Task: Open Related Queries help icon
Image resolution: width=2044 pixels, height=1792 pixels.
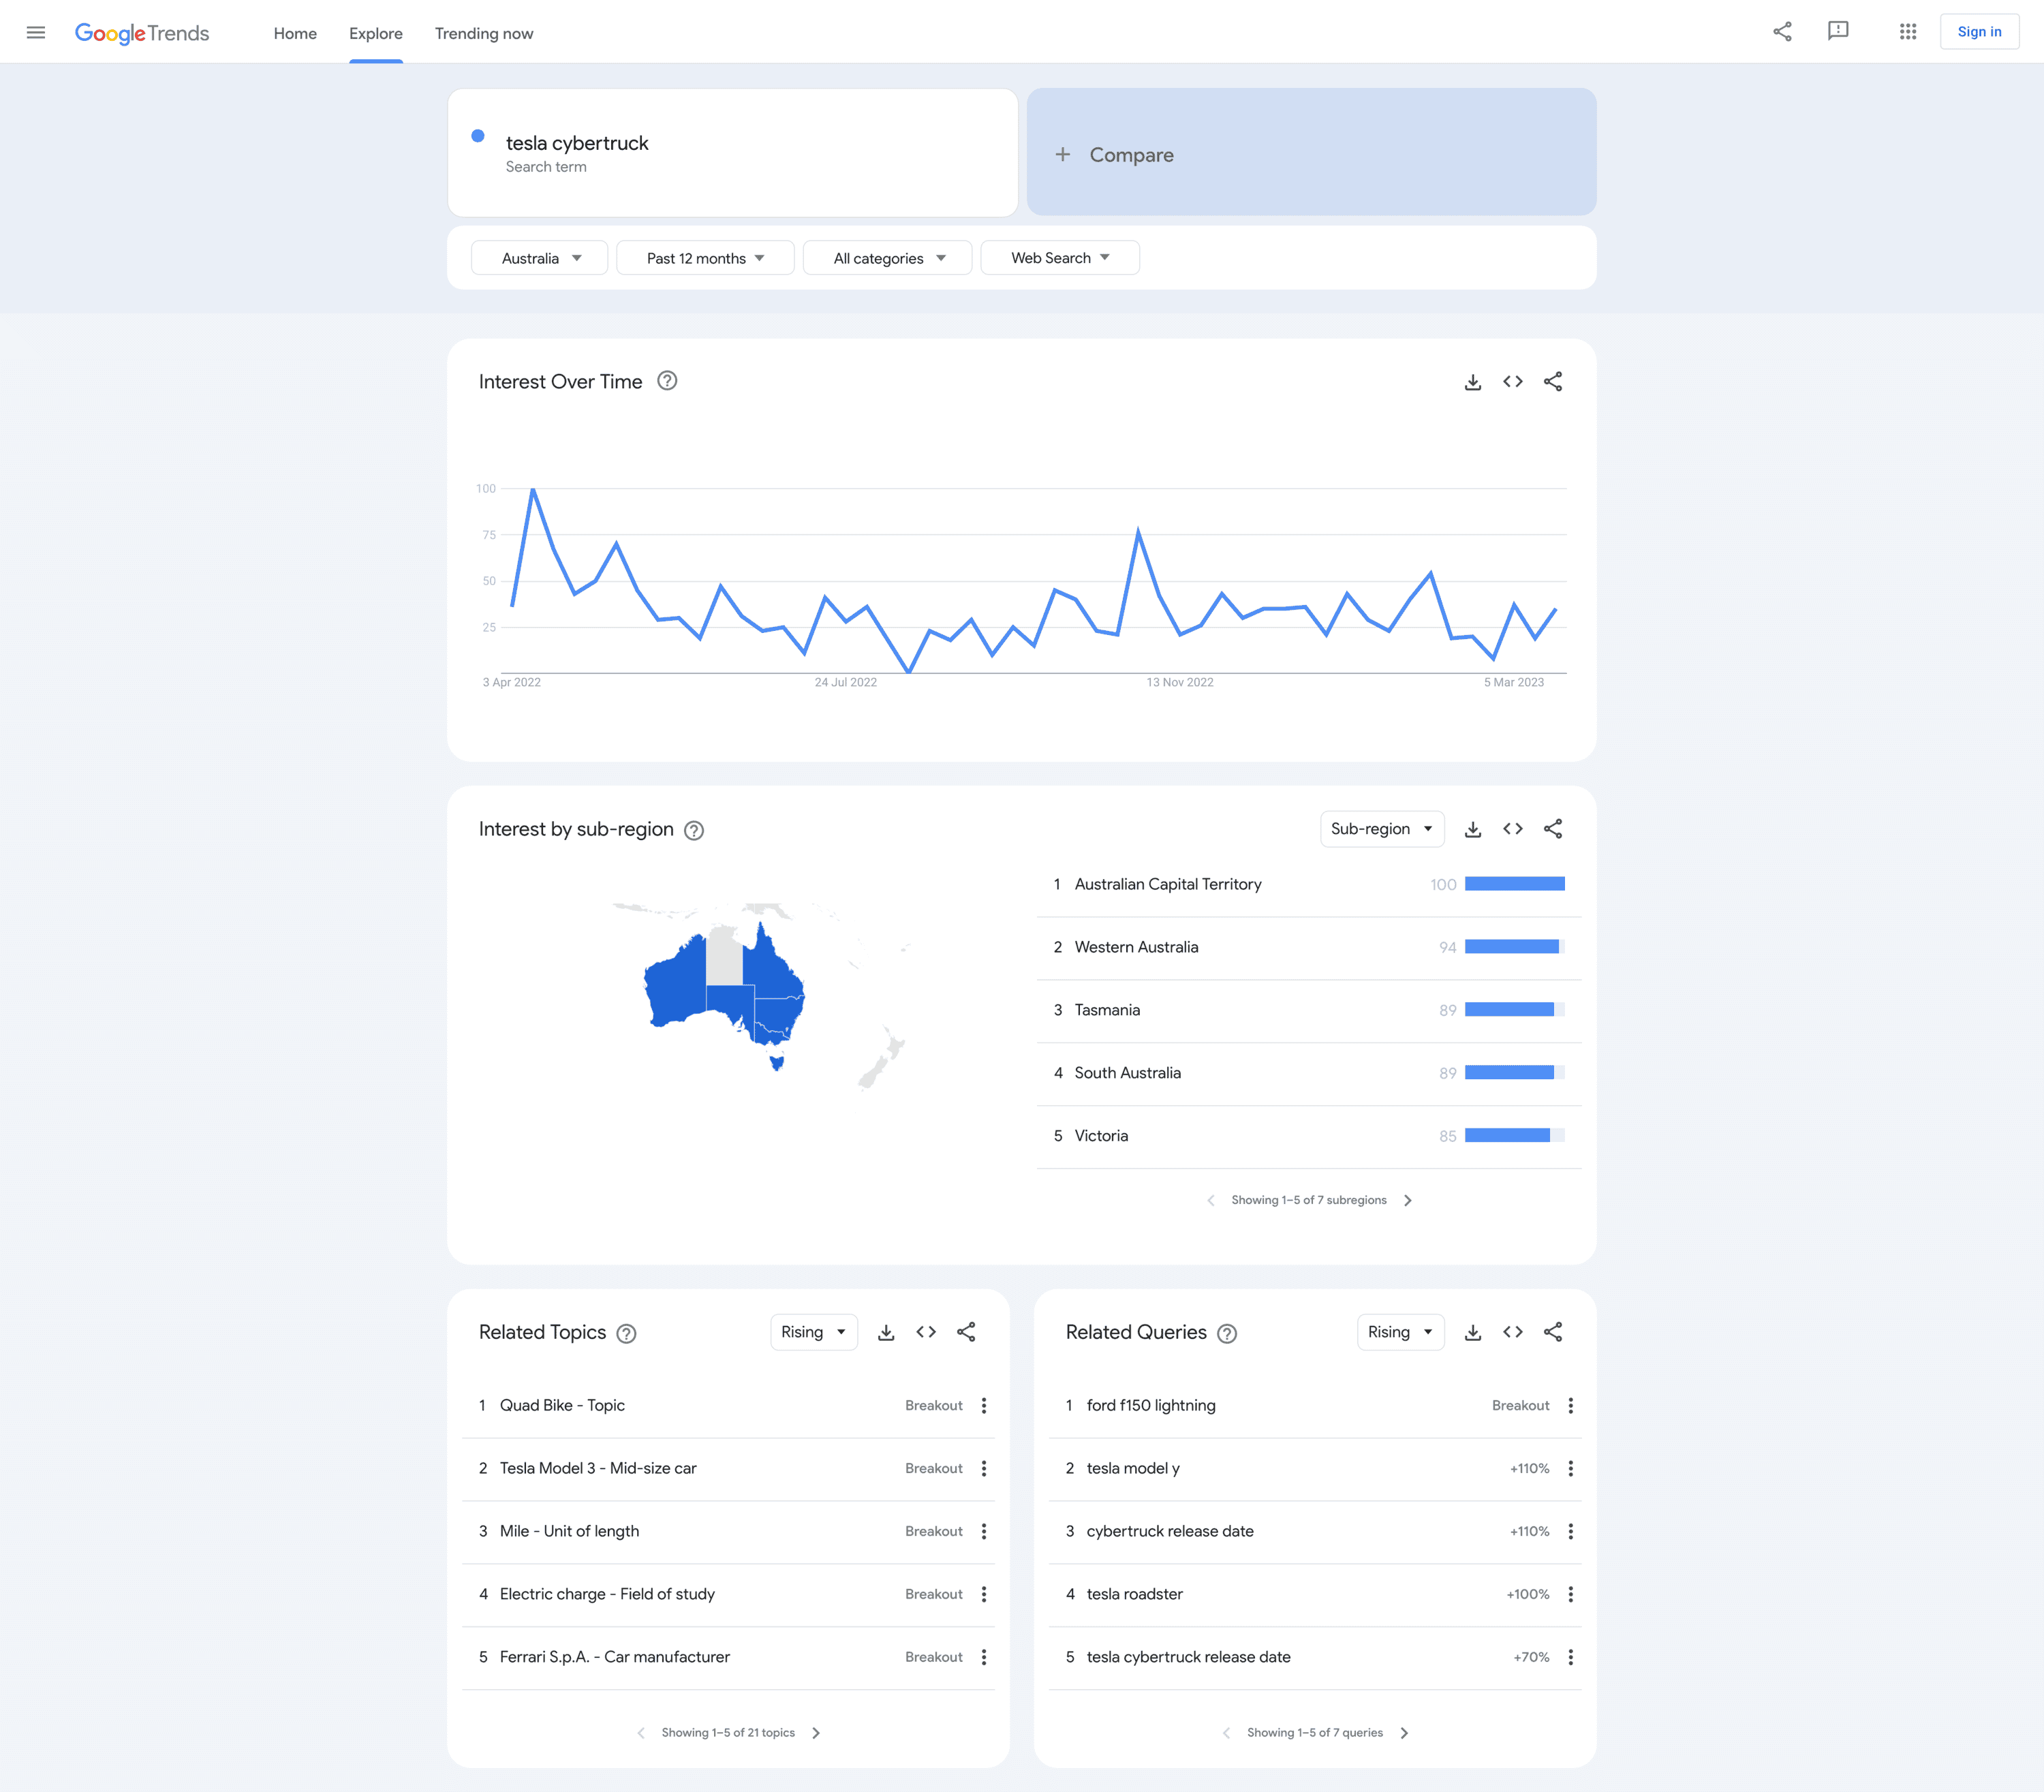Action: click(x=1227, y=1333)
